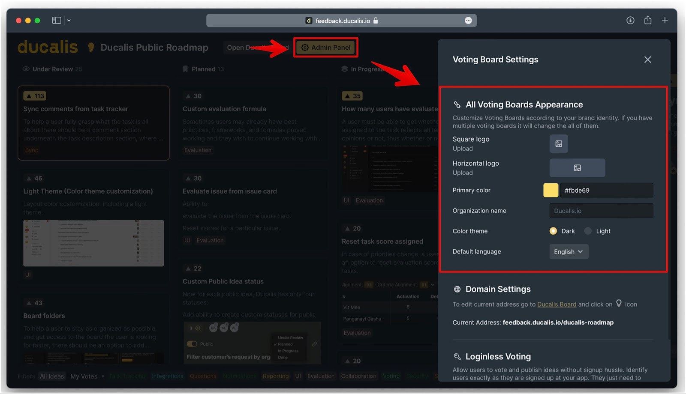The image size is (686, 394).
Task: Click the Organization name input field
Action: pyautogui.click(x=601, y=211)
